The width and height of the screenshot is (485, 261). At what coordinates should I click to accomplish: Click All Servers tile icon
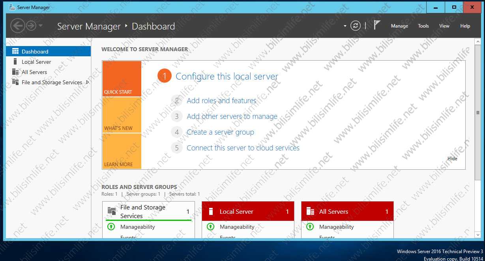(310, 211)
